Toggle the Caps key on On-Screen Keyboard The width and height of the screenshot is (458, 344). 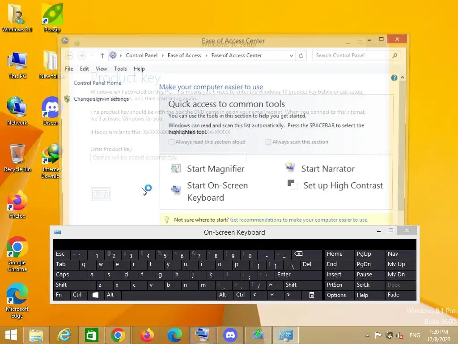coord(70,275)
